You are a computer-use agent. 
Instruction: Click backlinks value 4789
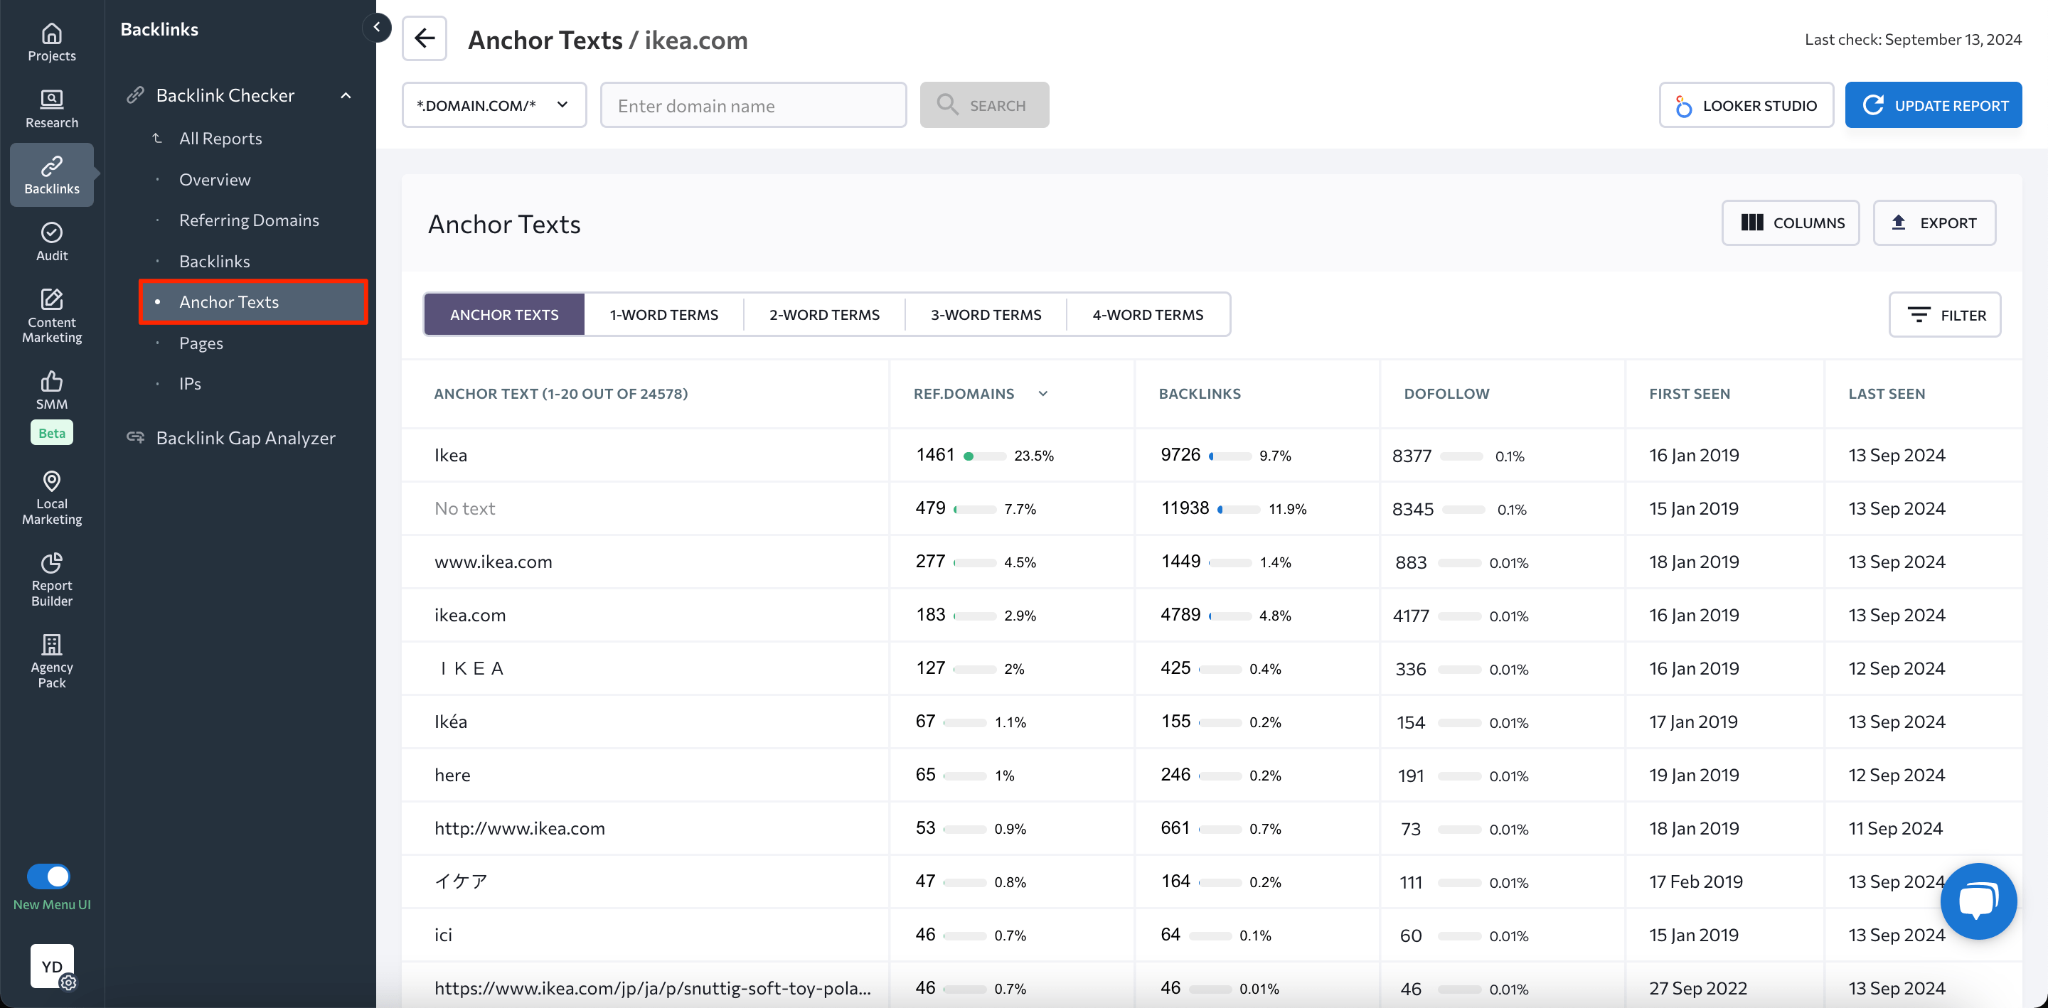(x=1180, y=614)
